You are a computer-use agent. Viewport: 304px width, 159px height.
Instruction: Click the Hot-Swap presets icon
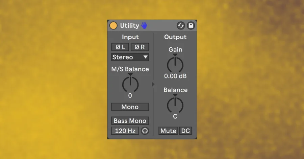pos(181,26)
